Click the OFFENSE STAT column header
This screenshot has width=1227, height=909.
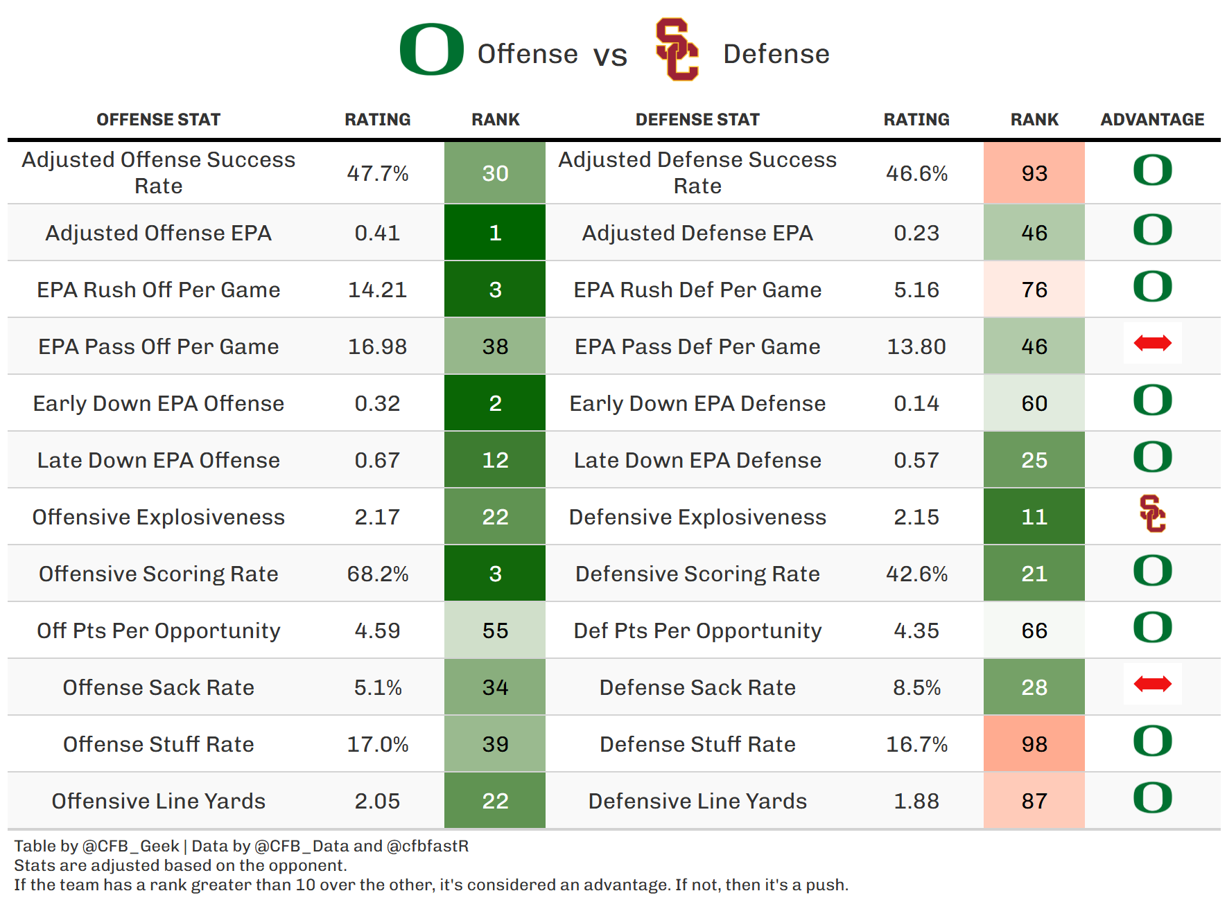tap(158, 120)
